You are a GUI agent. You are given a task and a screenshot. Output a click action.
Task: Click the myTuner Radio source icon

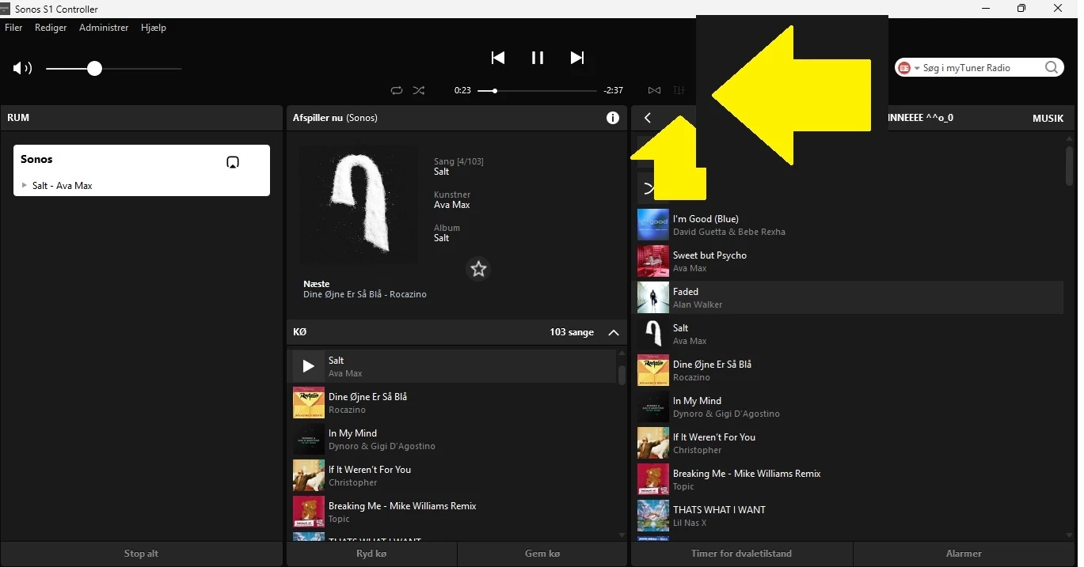(904, 68)
